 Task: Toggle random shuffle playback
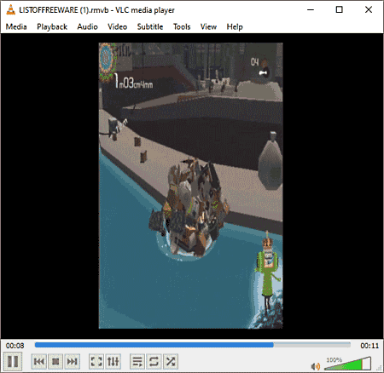(x=171, y=361)
